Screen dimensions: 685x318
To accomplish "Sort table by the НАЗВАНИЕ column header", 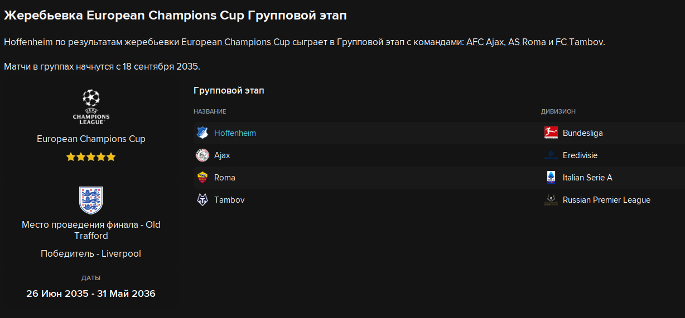I will point(210,112).
